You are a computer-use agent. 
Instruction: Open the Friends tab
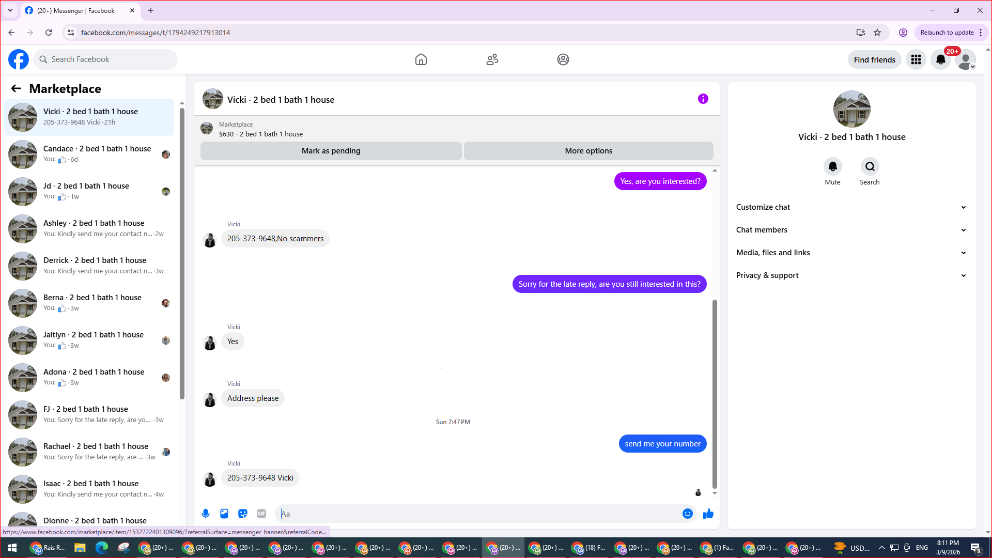(x=492, y=59)
